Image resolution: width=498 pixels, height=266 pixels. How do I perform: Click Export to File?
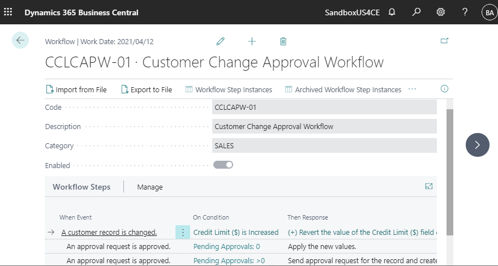[147, 89]
